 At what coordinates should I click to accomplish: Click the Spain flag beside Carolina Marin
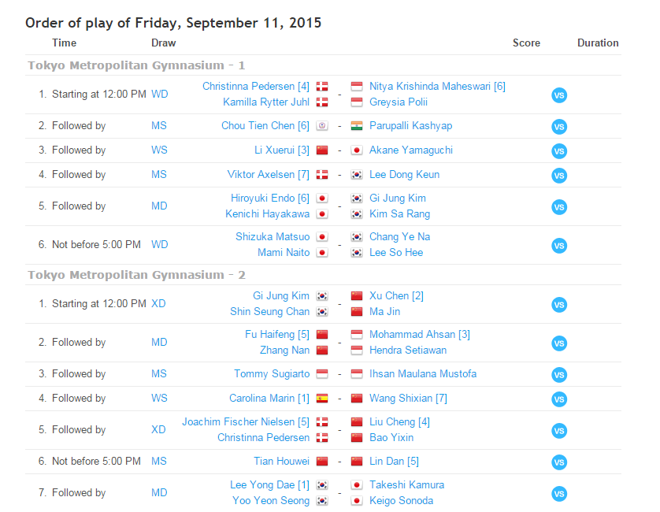[x=322, y=398]
